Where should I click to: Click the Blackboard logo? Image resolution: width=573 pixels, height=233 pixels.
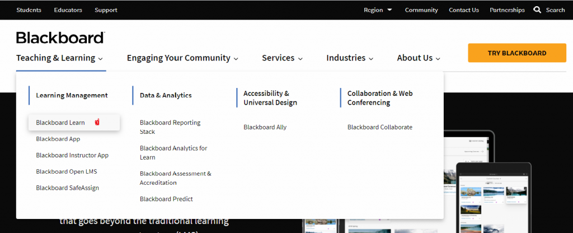pos(60,38)
